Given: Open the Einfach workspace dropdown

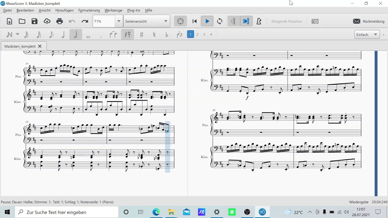Looking at the screenshot, I should pyautogui.click(x=367, y=35).
